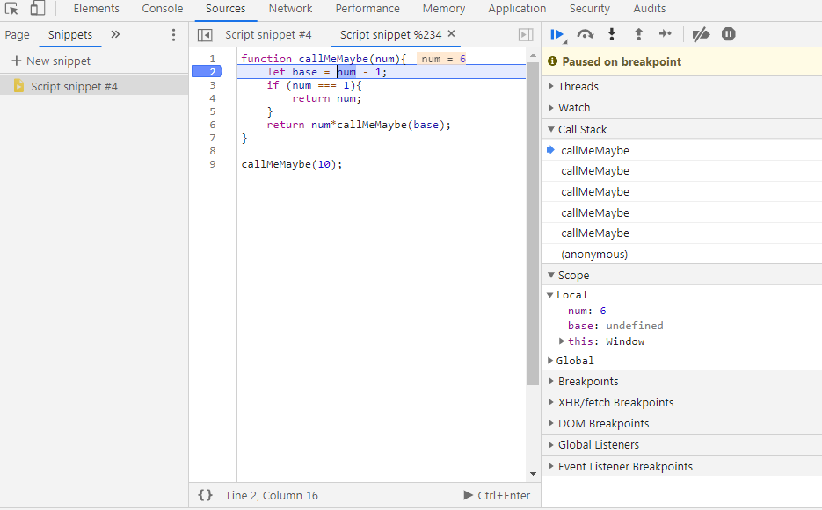Toggle the breakpoint on line 2
The height and width of the screenshot is (510, 822).
[x=207, y=72]
